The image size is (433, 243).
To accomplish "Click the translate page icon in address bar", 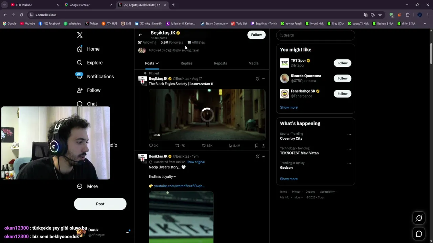I will click(365, 15).
